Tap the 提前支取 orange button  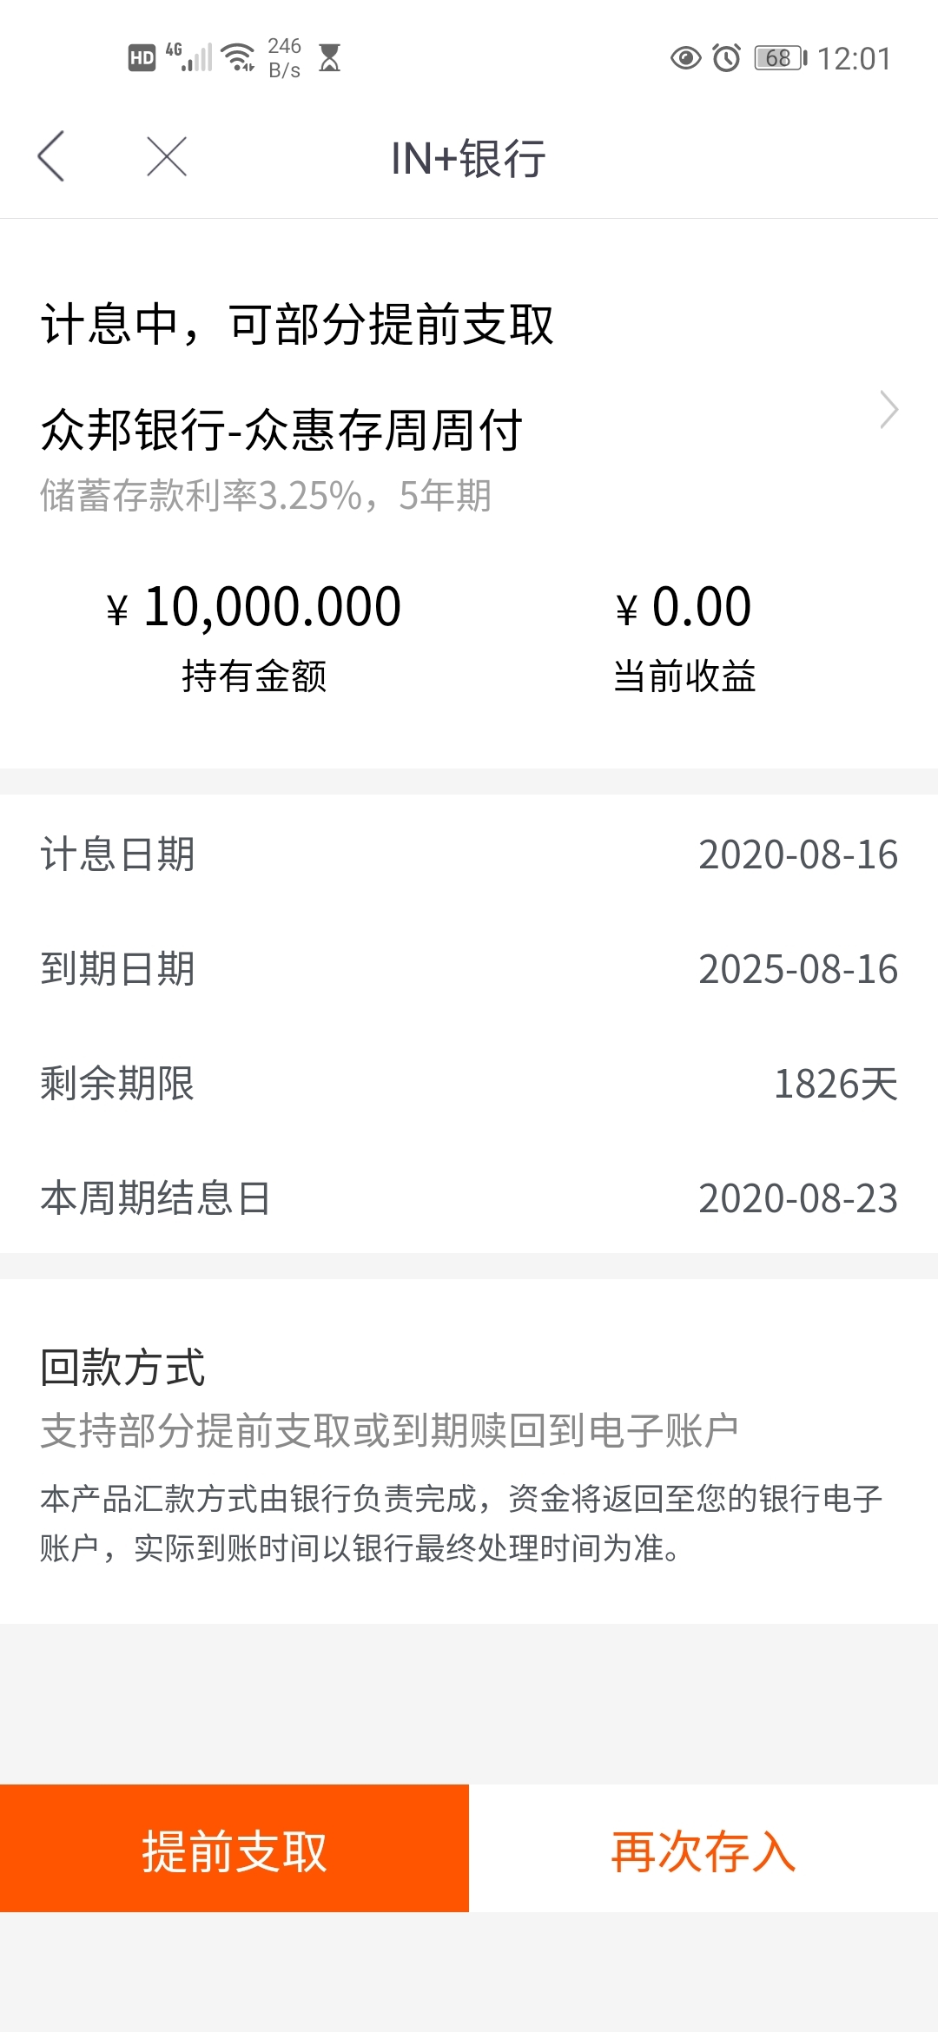234,1849
